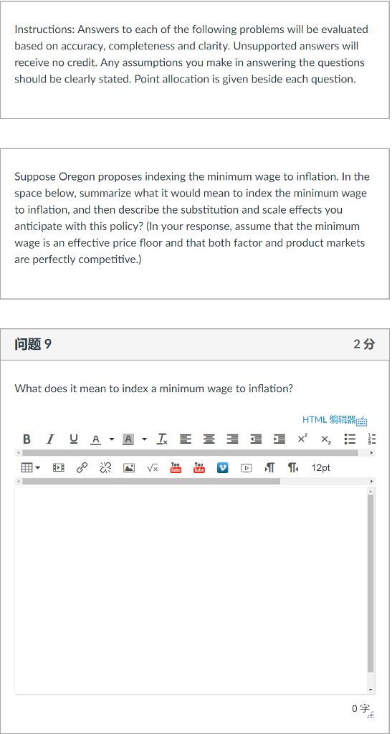Click down arrow of editor scrollbar
392x734 pixels.
(371, 690)
